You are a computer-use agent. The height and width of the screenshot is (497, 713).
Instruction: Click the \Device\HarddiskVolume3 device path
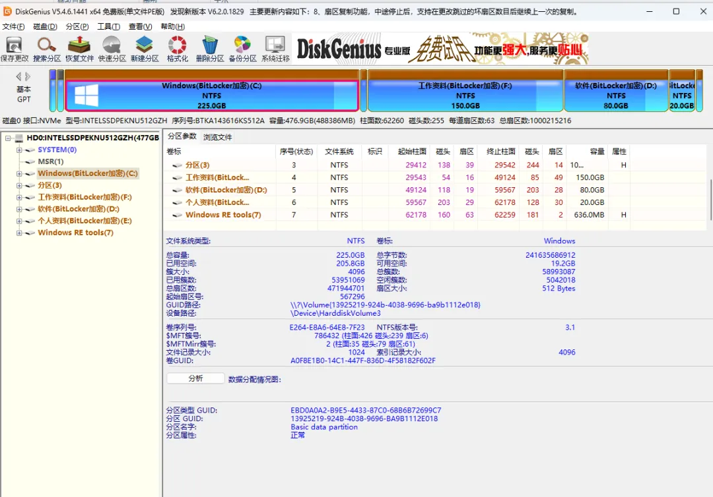(335, 313)
